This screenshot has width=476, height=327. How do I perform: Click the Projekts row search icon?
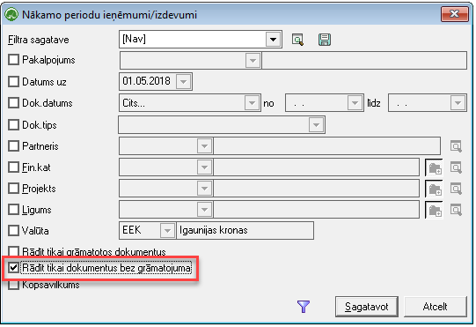click(456, 189)
